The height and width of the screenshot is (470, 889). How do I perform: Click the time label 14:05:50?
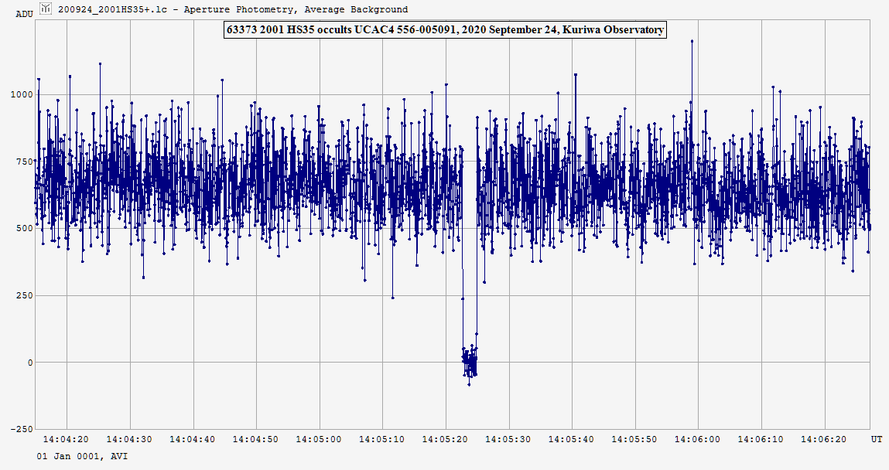635,439
